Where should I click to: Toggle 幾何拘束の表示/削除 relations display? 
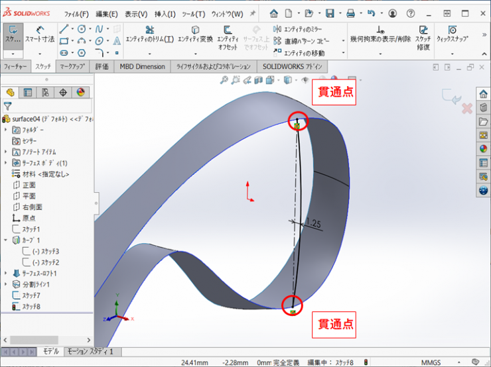[380, 34]
